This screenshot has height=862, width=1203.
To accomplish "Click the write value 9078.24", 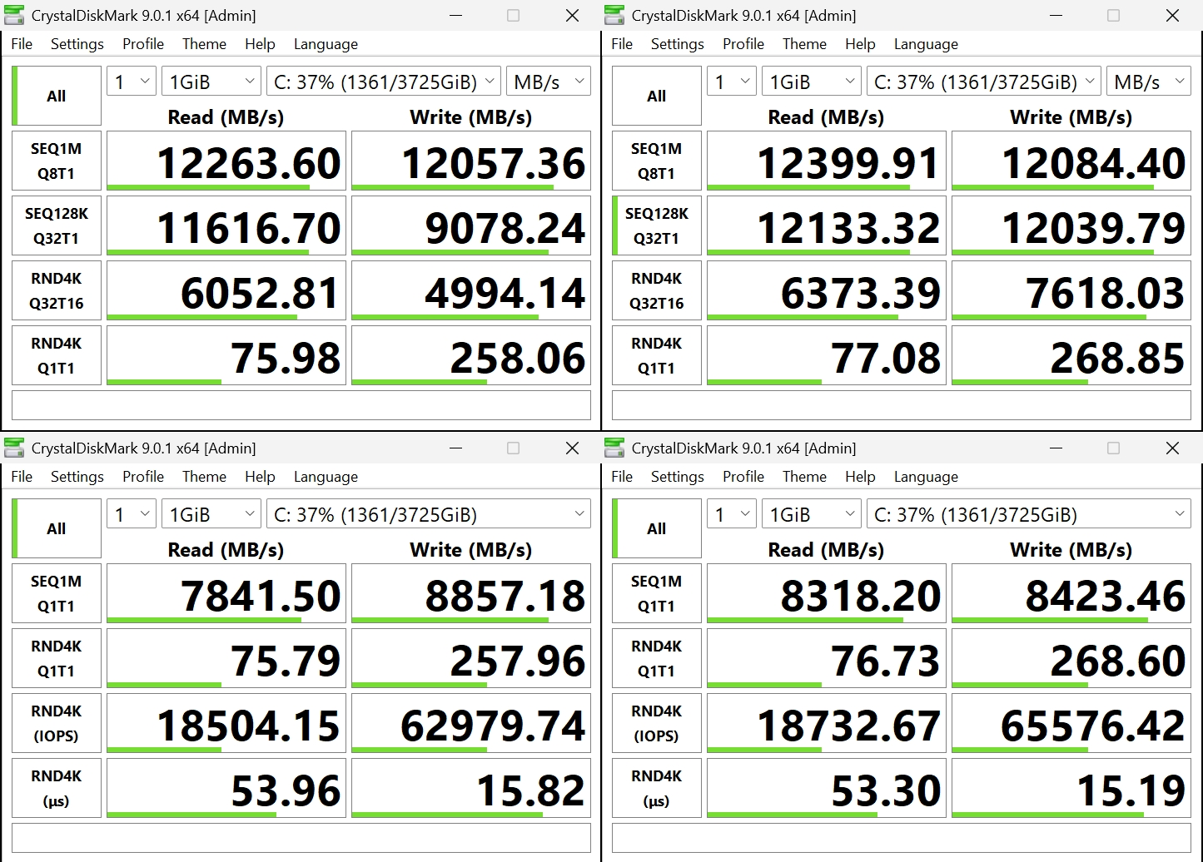I will (x=471, y=225).
